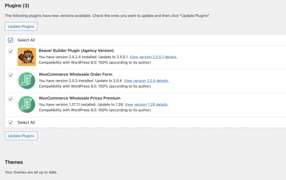Click the Themes section heading
The height and width of the screenshot is (180, 286).
14,162
